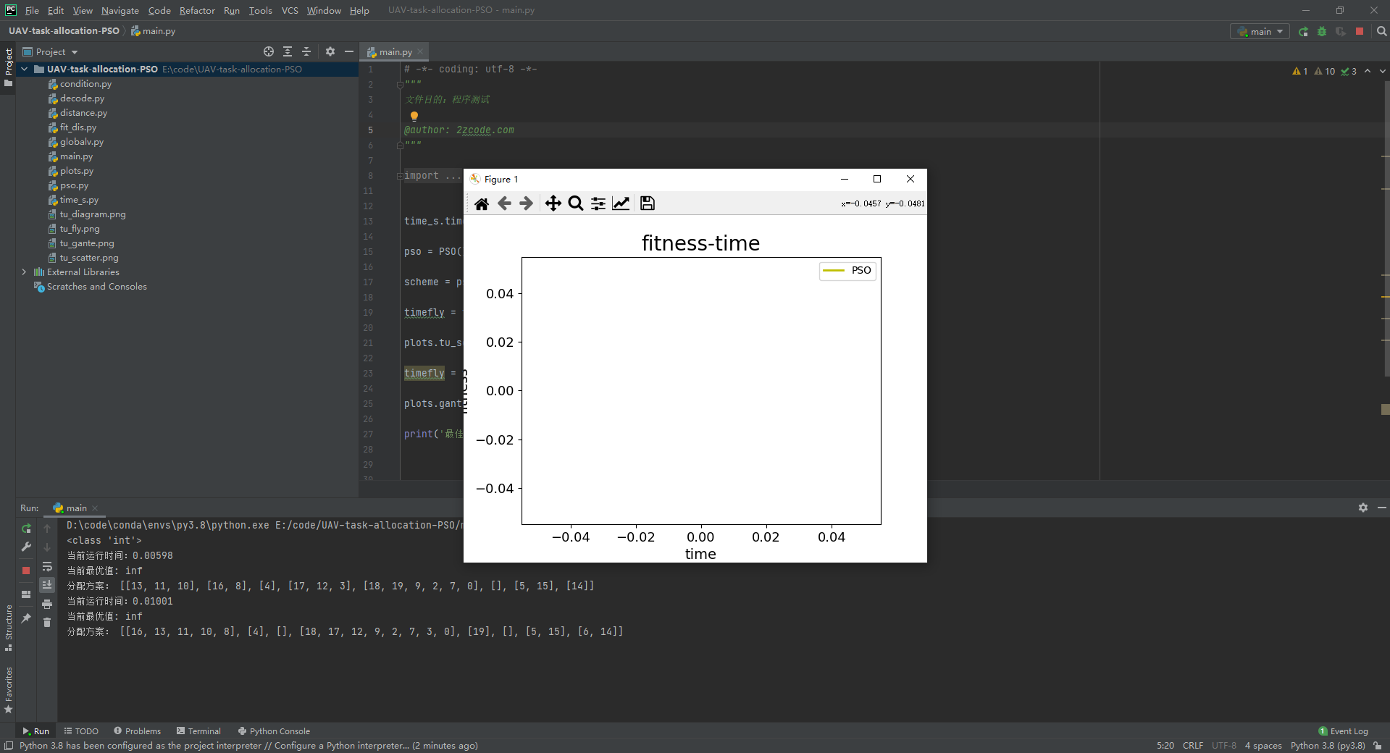This screenshot has width=1390, height=753.
Task: Open Run panel settings gear
Action: [1363, 508]
